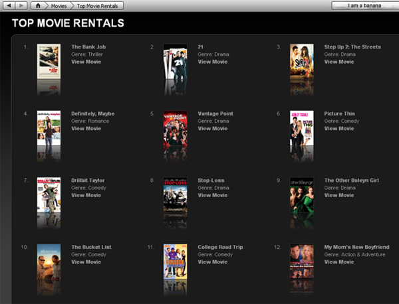Image resolution: width=399 pixels, height=304 pixels.
Task: Select 'Genre: Comedy' under The Bucket List
Action: coord(89,255)
